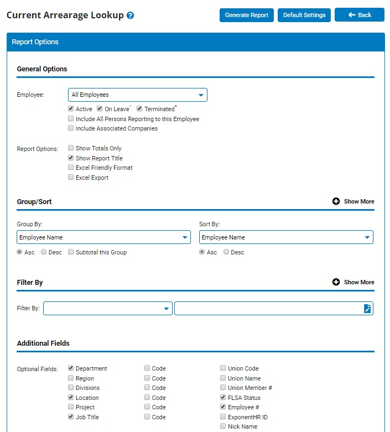Uncheck the Job Title optional field
Image resolution: width=390 pixels, height=432 pixels.
click(x=71, y=417)
